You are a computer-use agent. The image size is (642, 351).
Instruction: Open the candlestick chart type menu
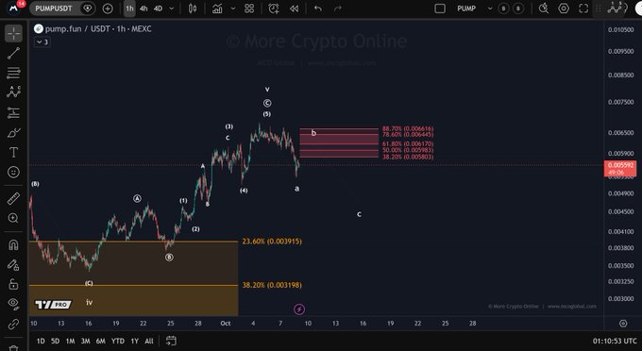(193, 8)
